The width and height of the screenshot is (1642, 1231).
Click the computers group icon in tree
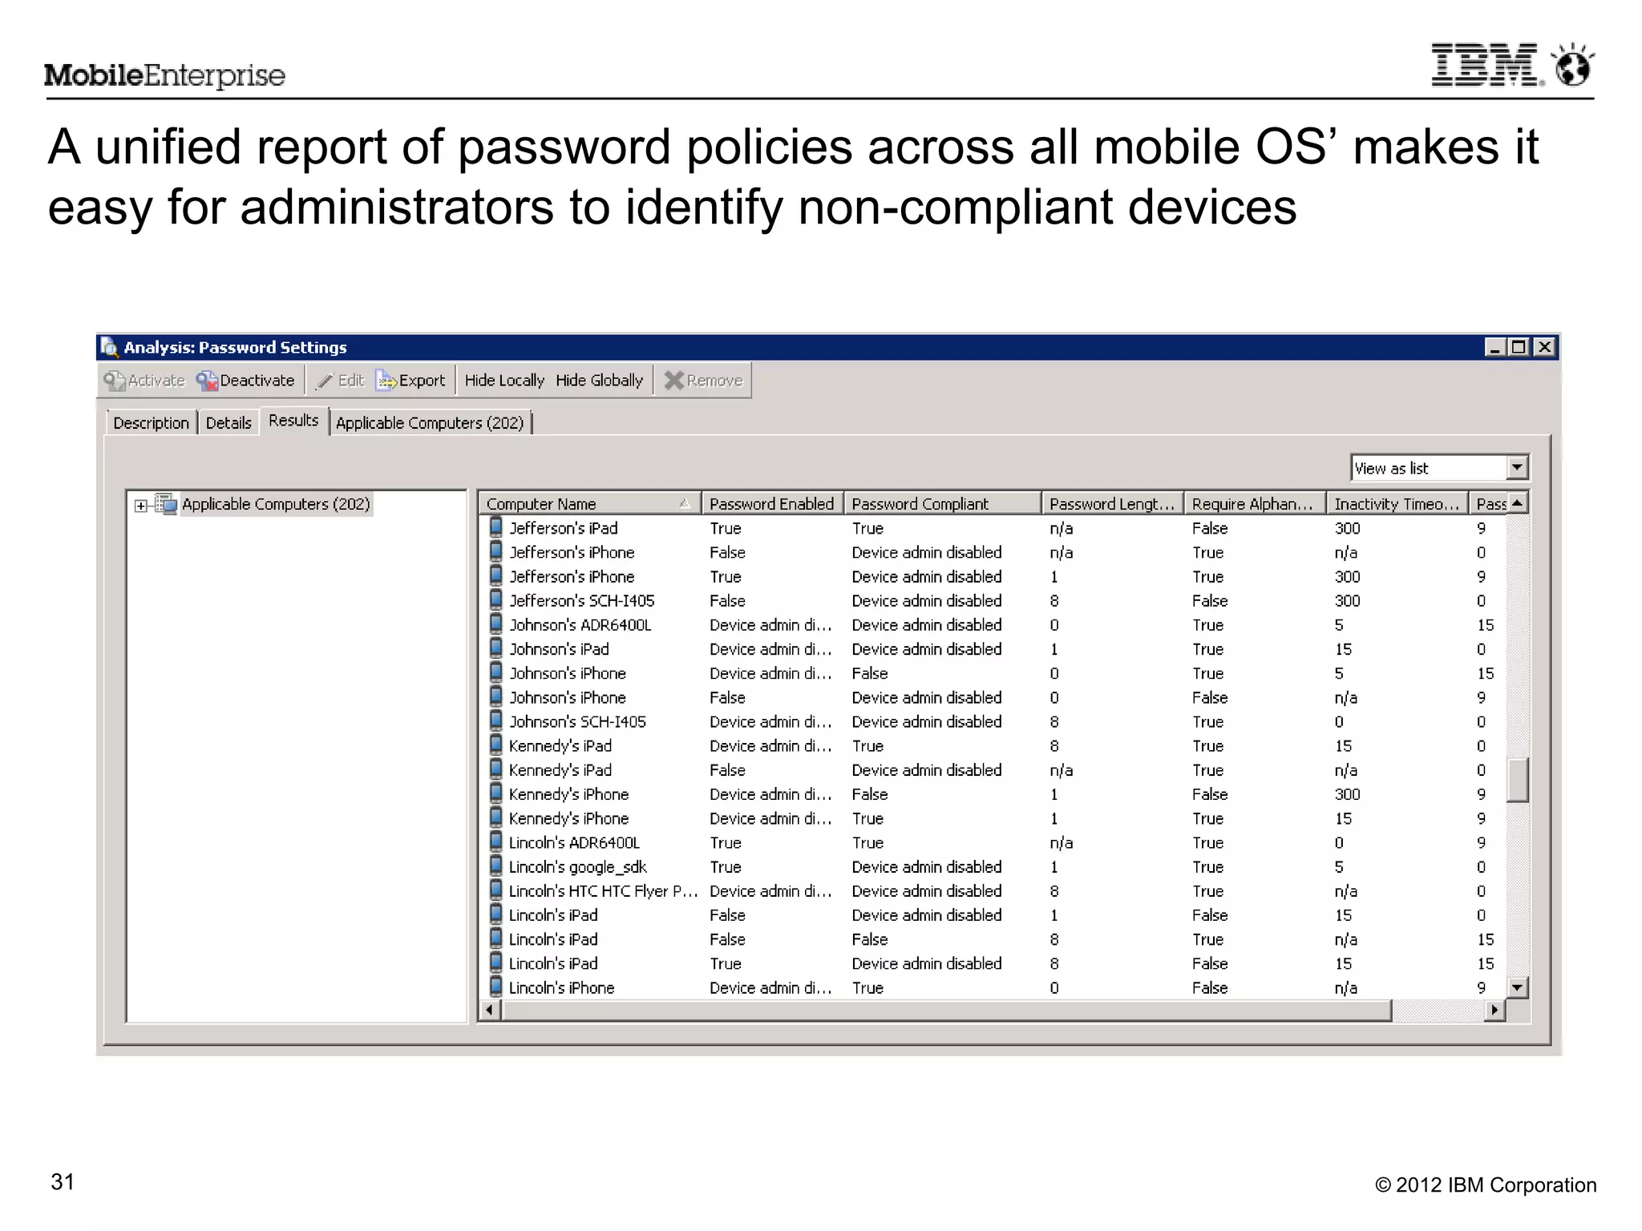point(166,504)
